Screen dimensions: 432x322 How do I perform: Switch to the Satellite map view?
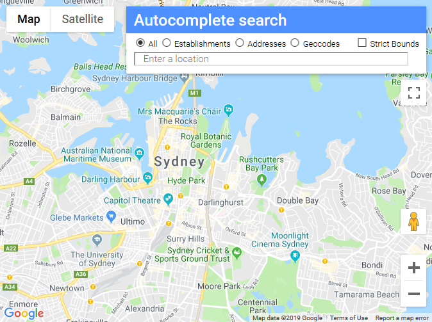[83, 19]
